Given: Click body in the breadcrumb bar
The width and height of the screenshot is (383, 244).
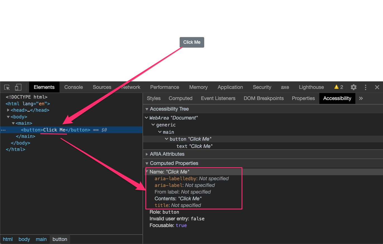Looking at the screenshot, I should point(24,239).
